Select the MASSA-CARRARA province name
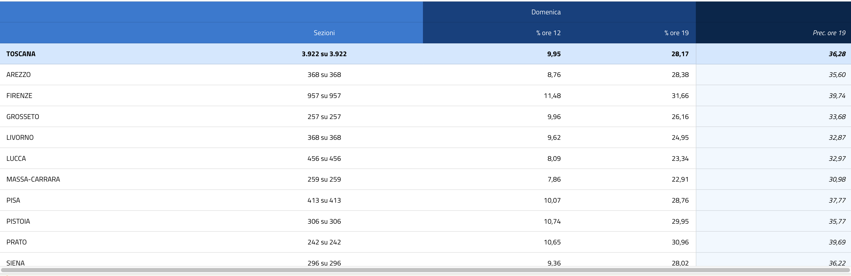Viewport: 851px width, 276px height. [33, 179]
